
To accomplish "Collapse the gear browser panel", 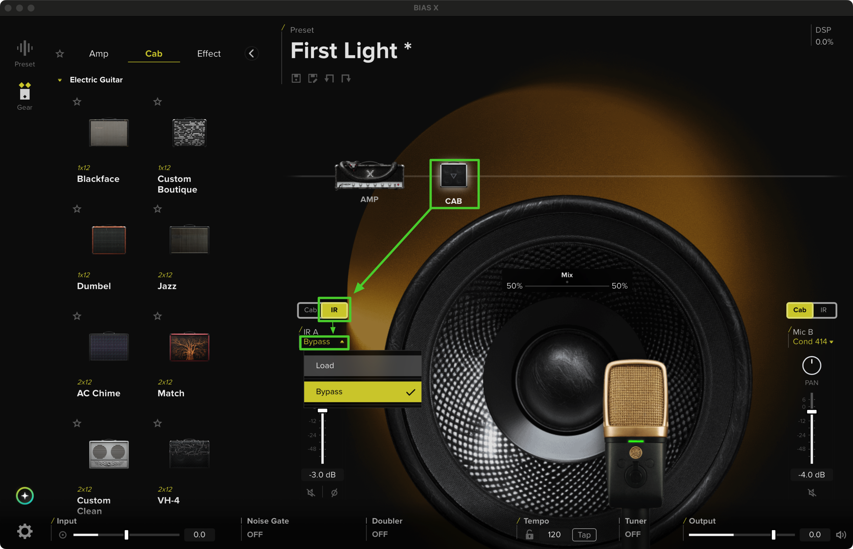I will coord(252,53).
